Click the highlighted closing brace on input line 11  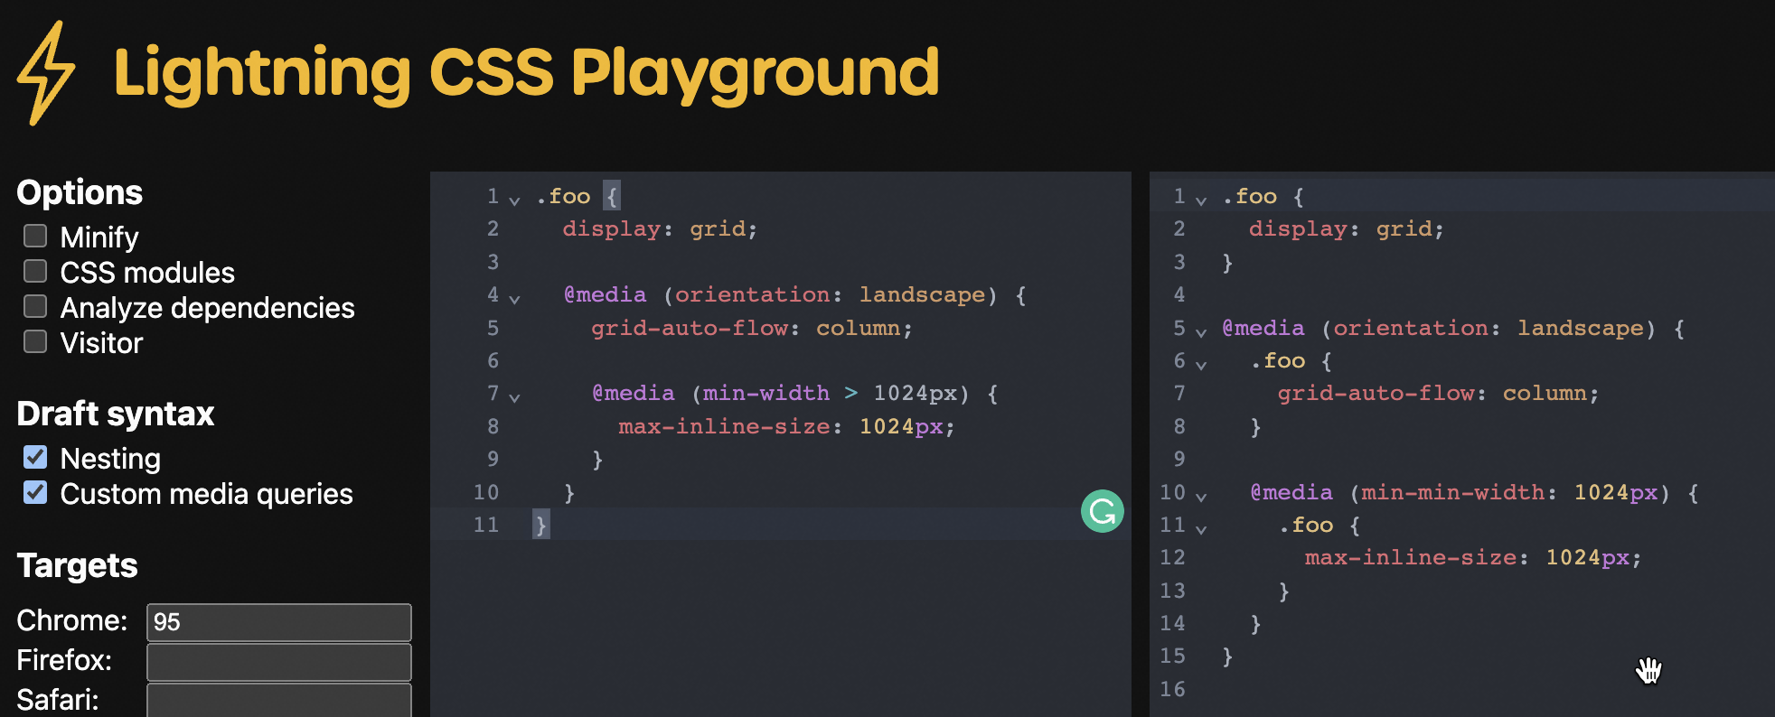click(540, 525)
